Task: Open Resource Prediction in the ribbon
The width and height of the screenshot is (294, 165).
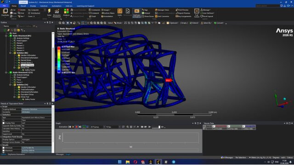Action: [57, 13]
